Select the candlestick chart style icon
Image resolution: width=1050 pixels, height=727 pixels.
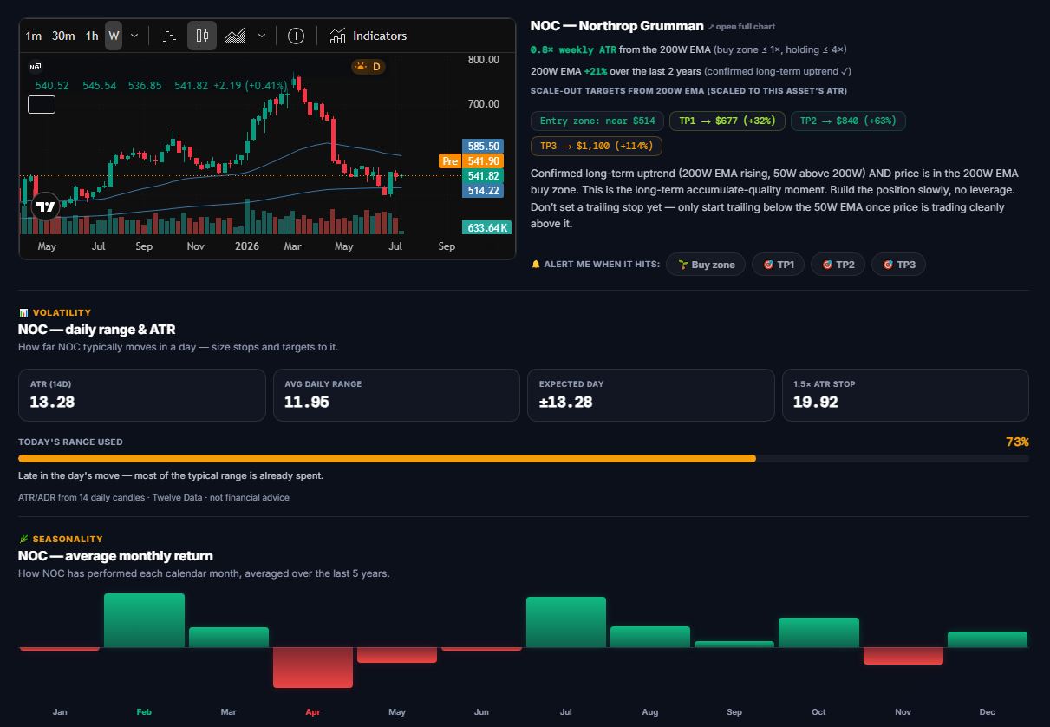(x=202, y=36)
